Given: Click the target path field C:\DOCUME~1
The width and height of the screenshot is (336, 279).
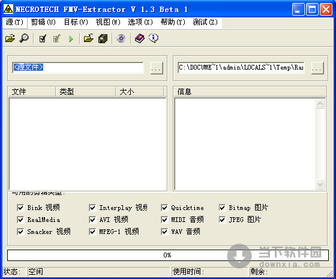Looking at the screenshot, I should [241, 68].
